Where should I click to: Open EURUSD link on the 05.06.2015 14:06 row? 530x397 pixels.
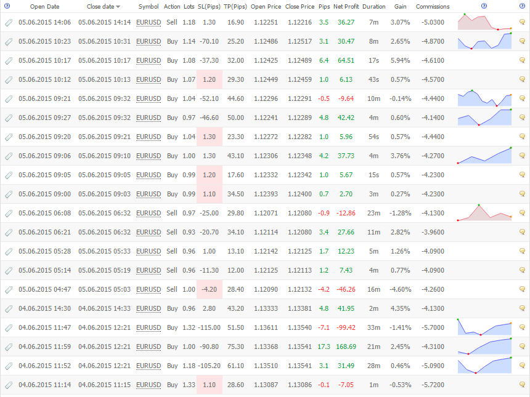tap(149, 23)
